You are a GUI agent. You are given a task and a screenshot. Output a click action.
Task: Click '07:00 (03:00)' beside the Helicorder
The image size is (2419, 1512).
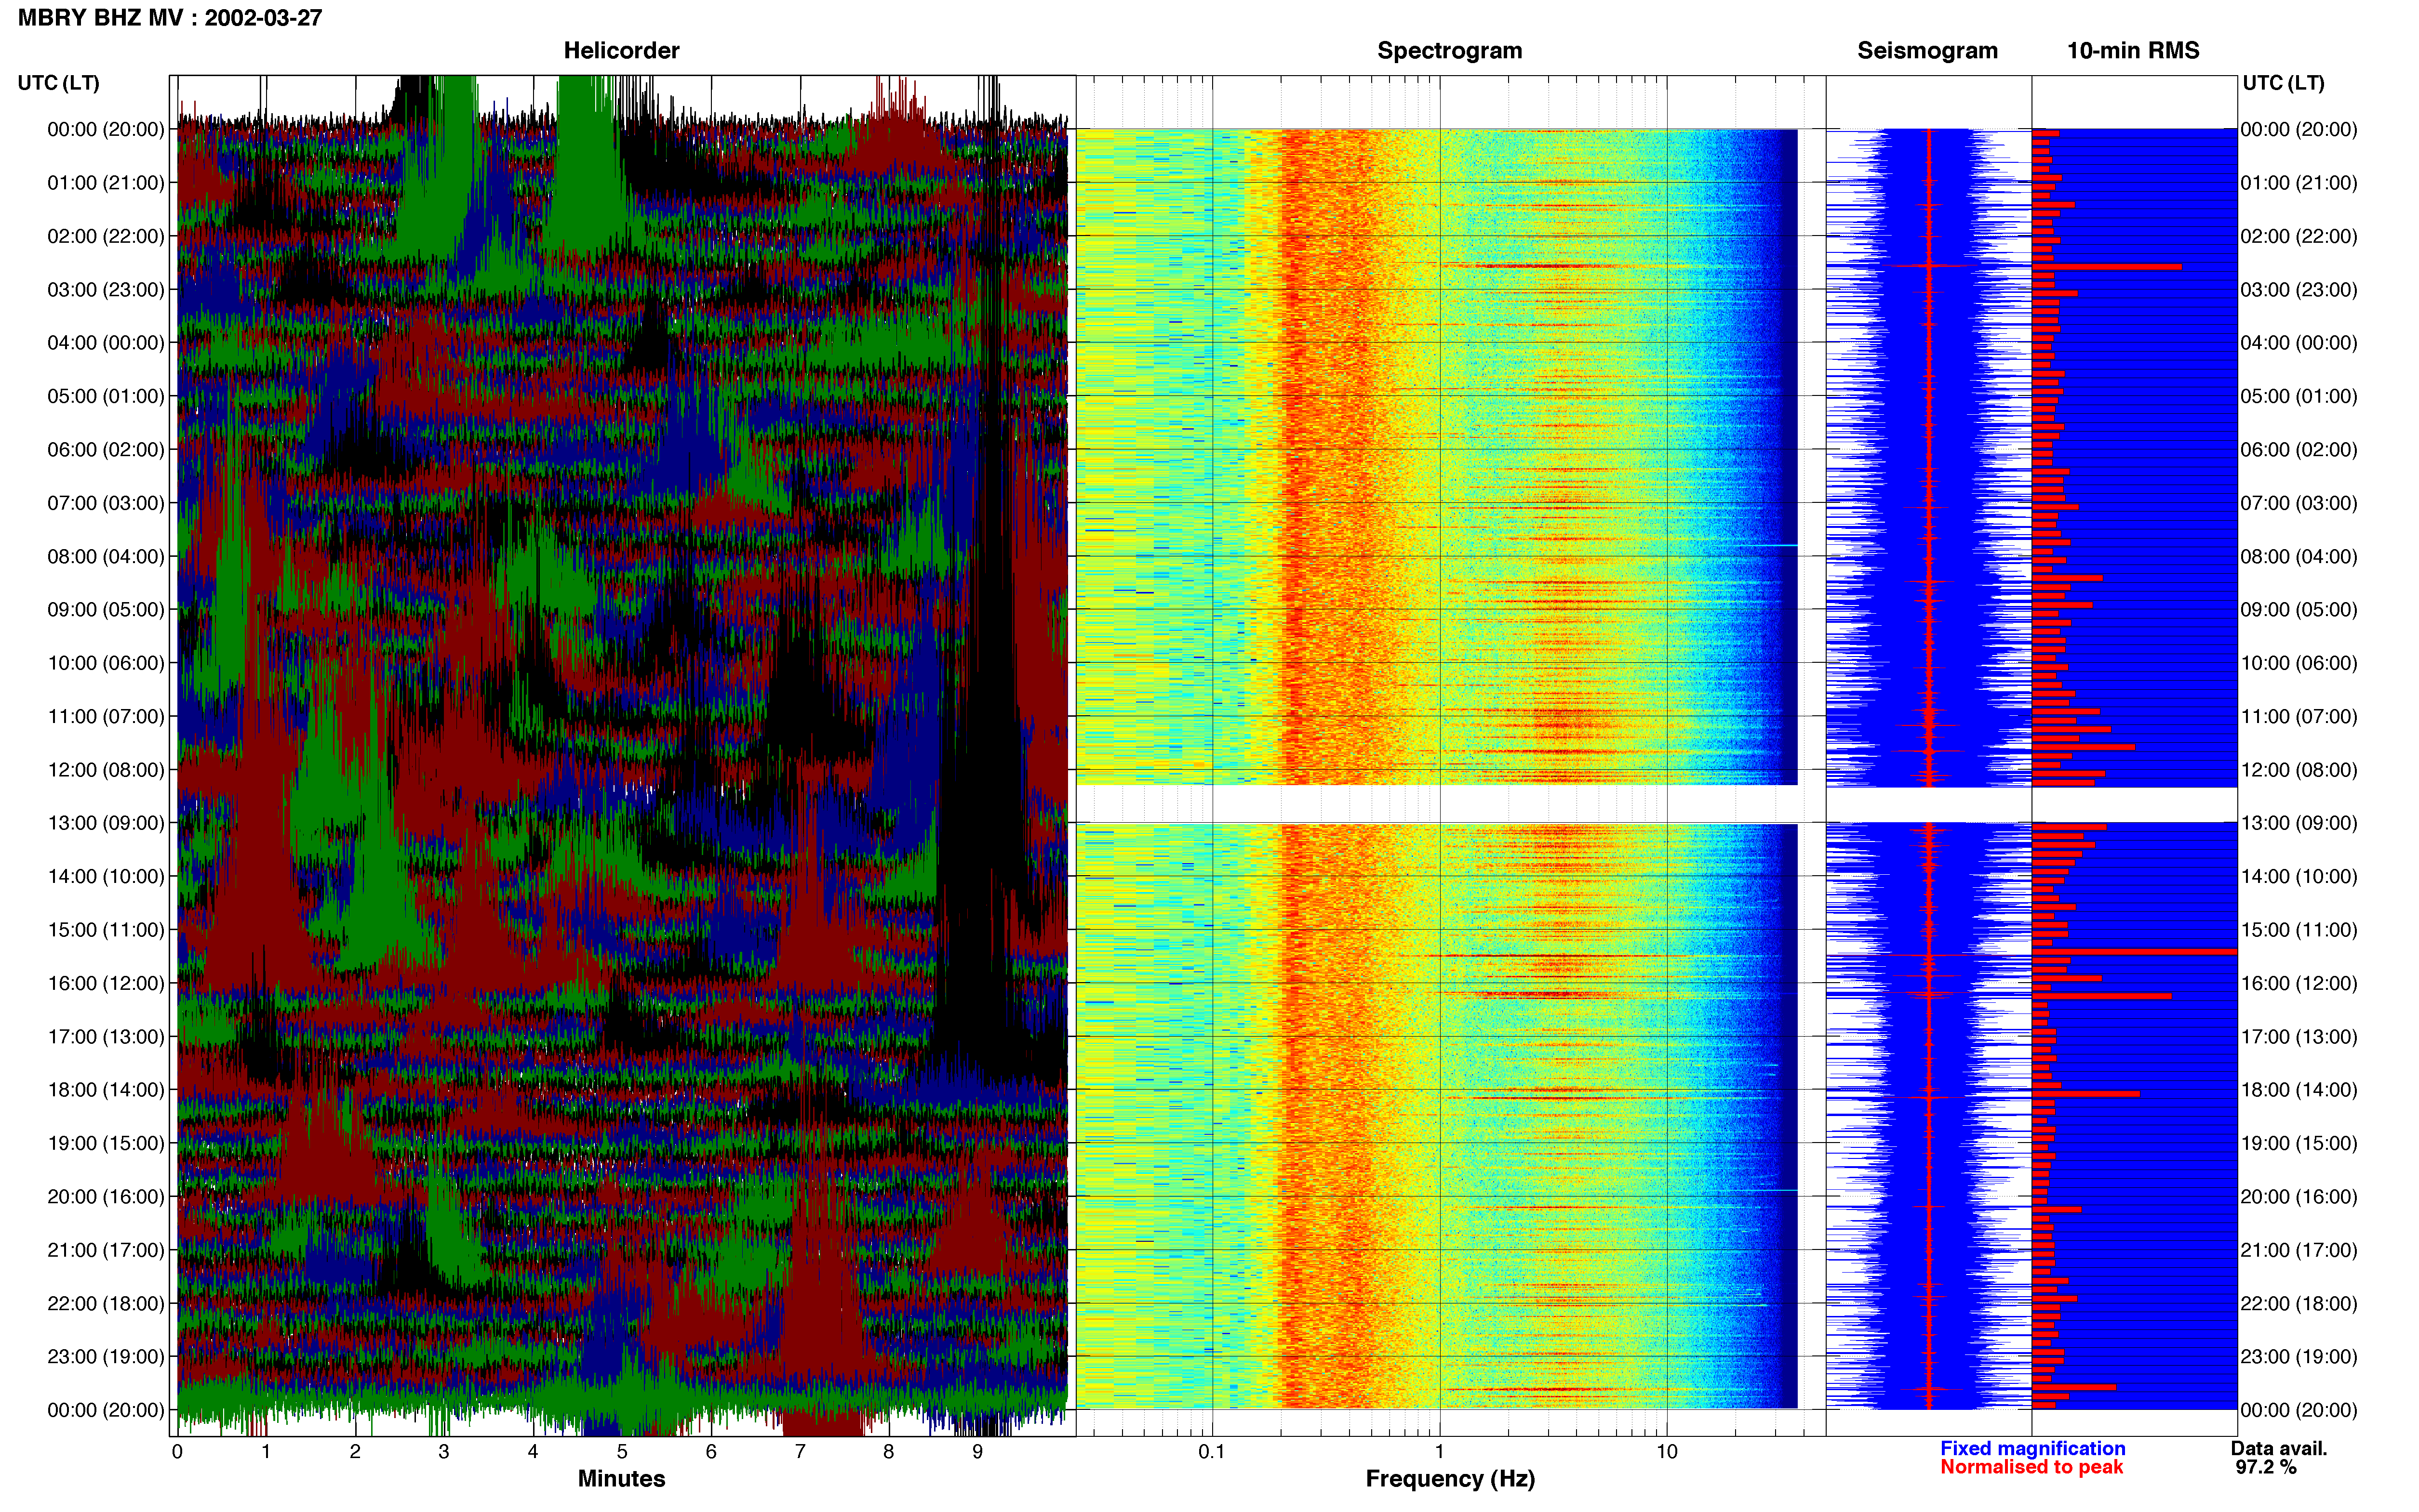click(106, 503)
